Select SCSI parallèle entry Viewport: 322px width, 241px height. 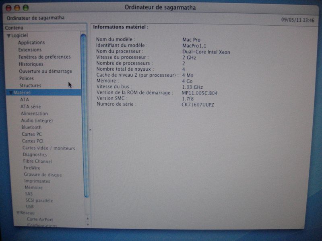(x=39, y=200)
